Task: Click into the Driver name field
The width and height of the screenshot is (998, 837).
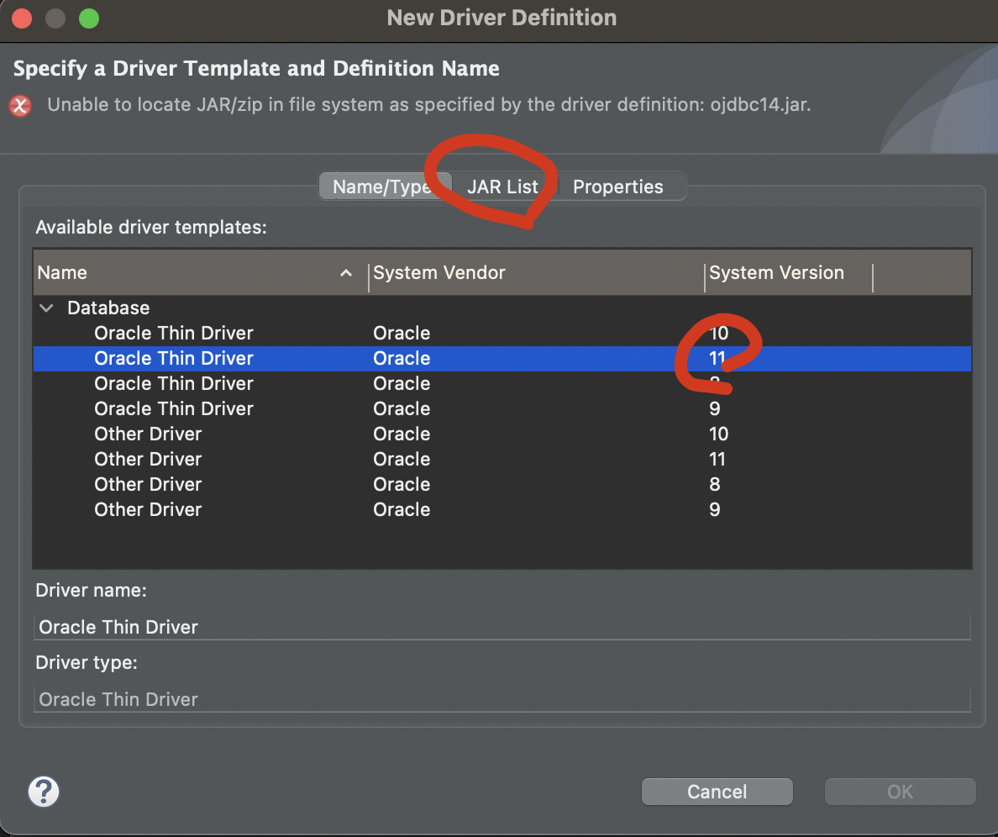Action: point(502,627)
